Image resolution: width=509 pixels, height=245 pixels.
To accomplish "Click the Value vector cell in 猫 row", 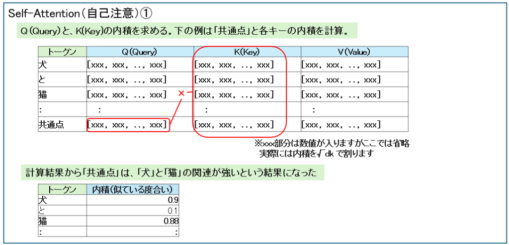I will [x=341, y=94].
